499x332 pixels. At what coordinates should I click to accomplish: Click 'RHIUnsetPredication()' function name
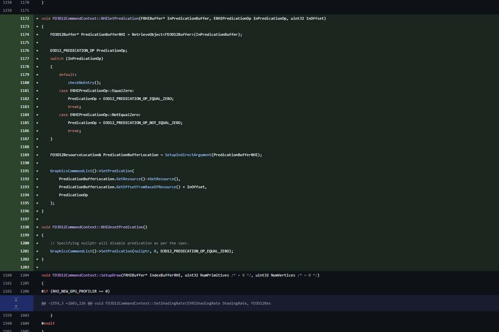[124, 227]
